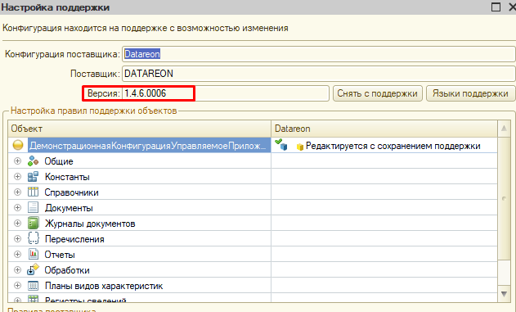Click the Обработки icon
This screenshot has height=312, width=516.
pyautogui.click(x=33, y=269)
